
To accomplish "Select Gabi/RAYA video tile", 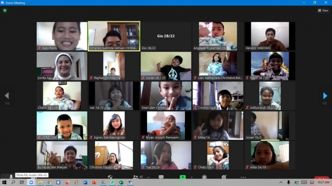I will 62,36.
